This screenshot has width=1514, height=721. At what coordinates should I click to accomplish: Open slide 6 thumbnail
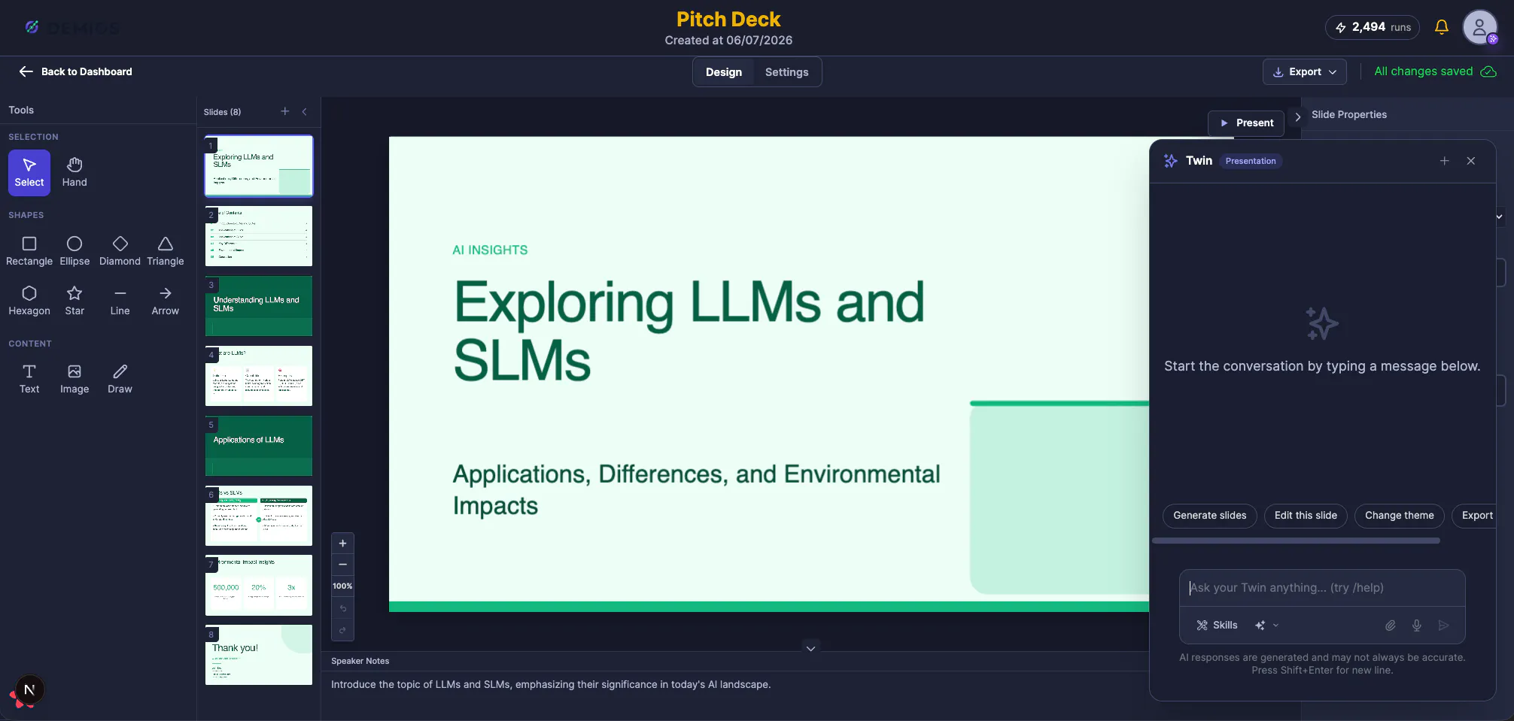point(259,516)
